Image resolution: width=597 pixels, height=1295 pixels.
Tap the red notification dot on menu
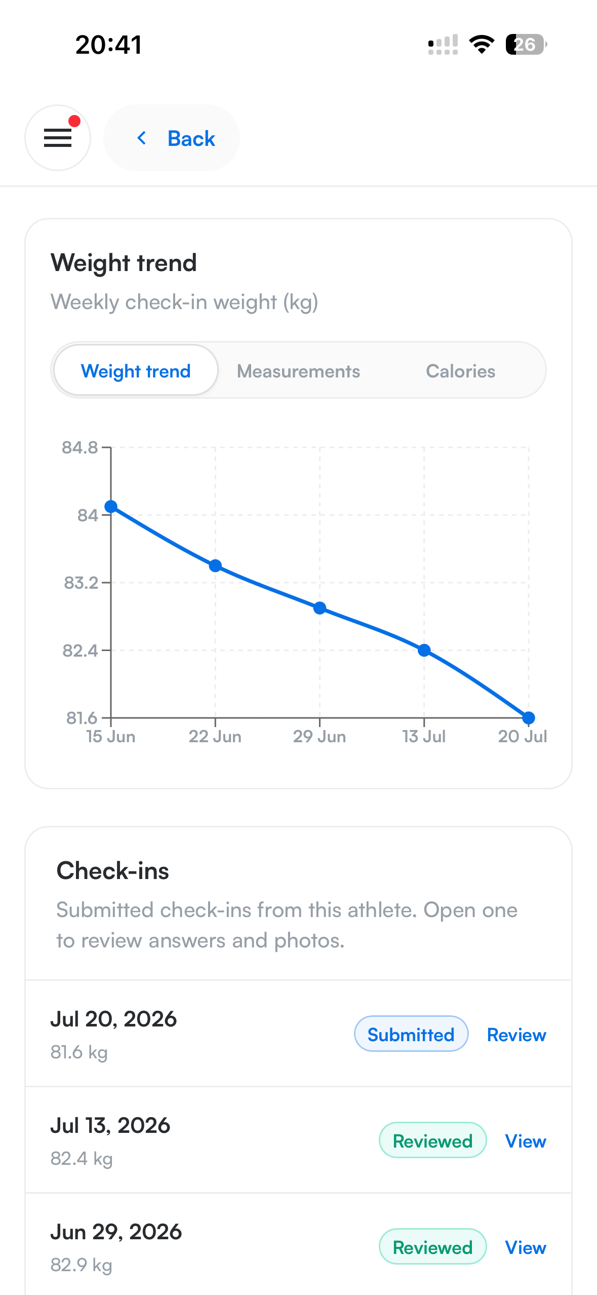[x=74, y=121]
